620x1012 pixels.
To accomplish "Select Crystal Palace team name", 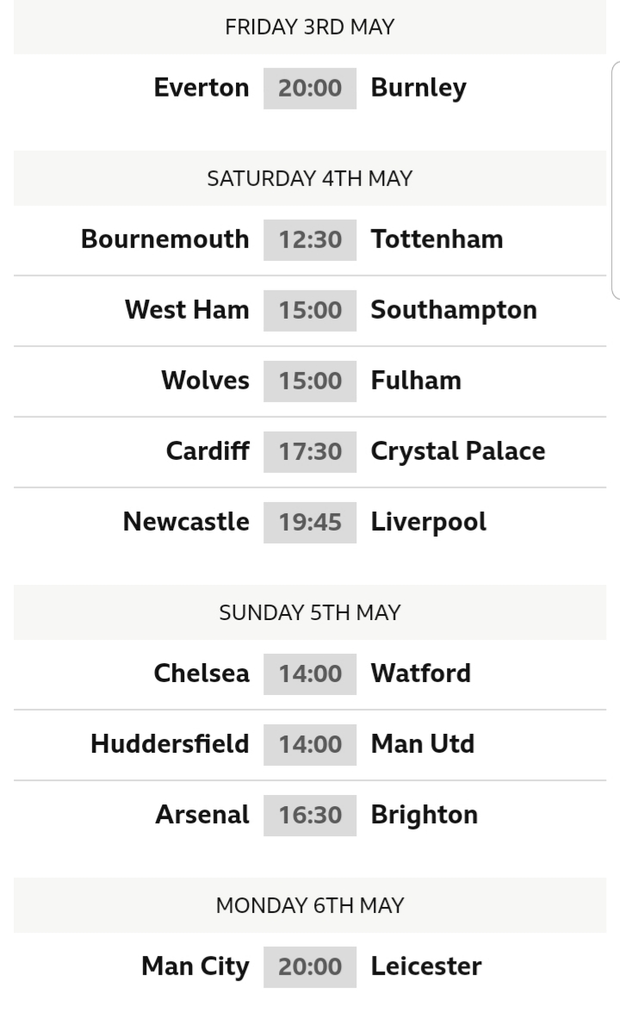I will (458, 452).
